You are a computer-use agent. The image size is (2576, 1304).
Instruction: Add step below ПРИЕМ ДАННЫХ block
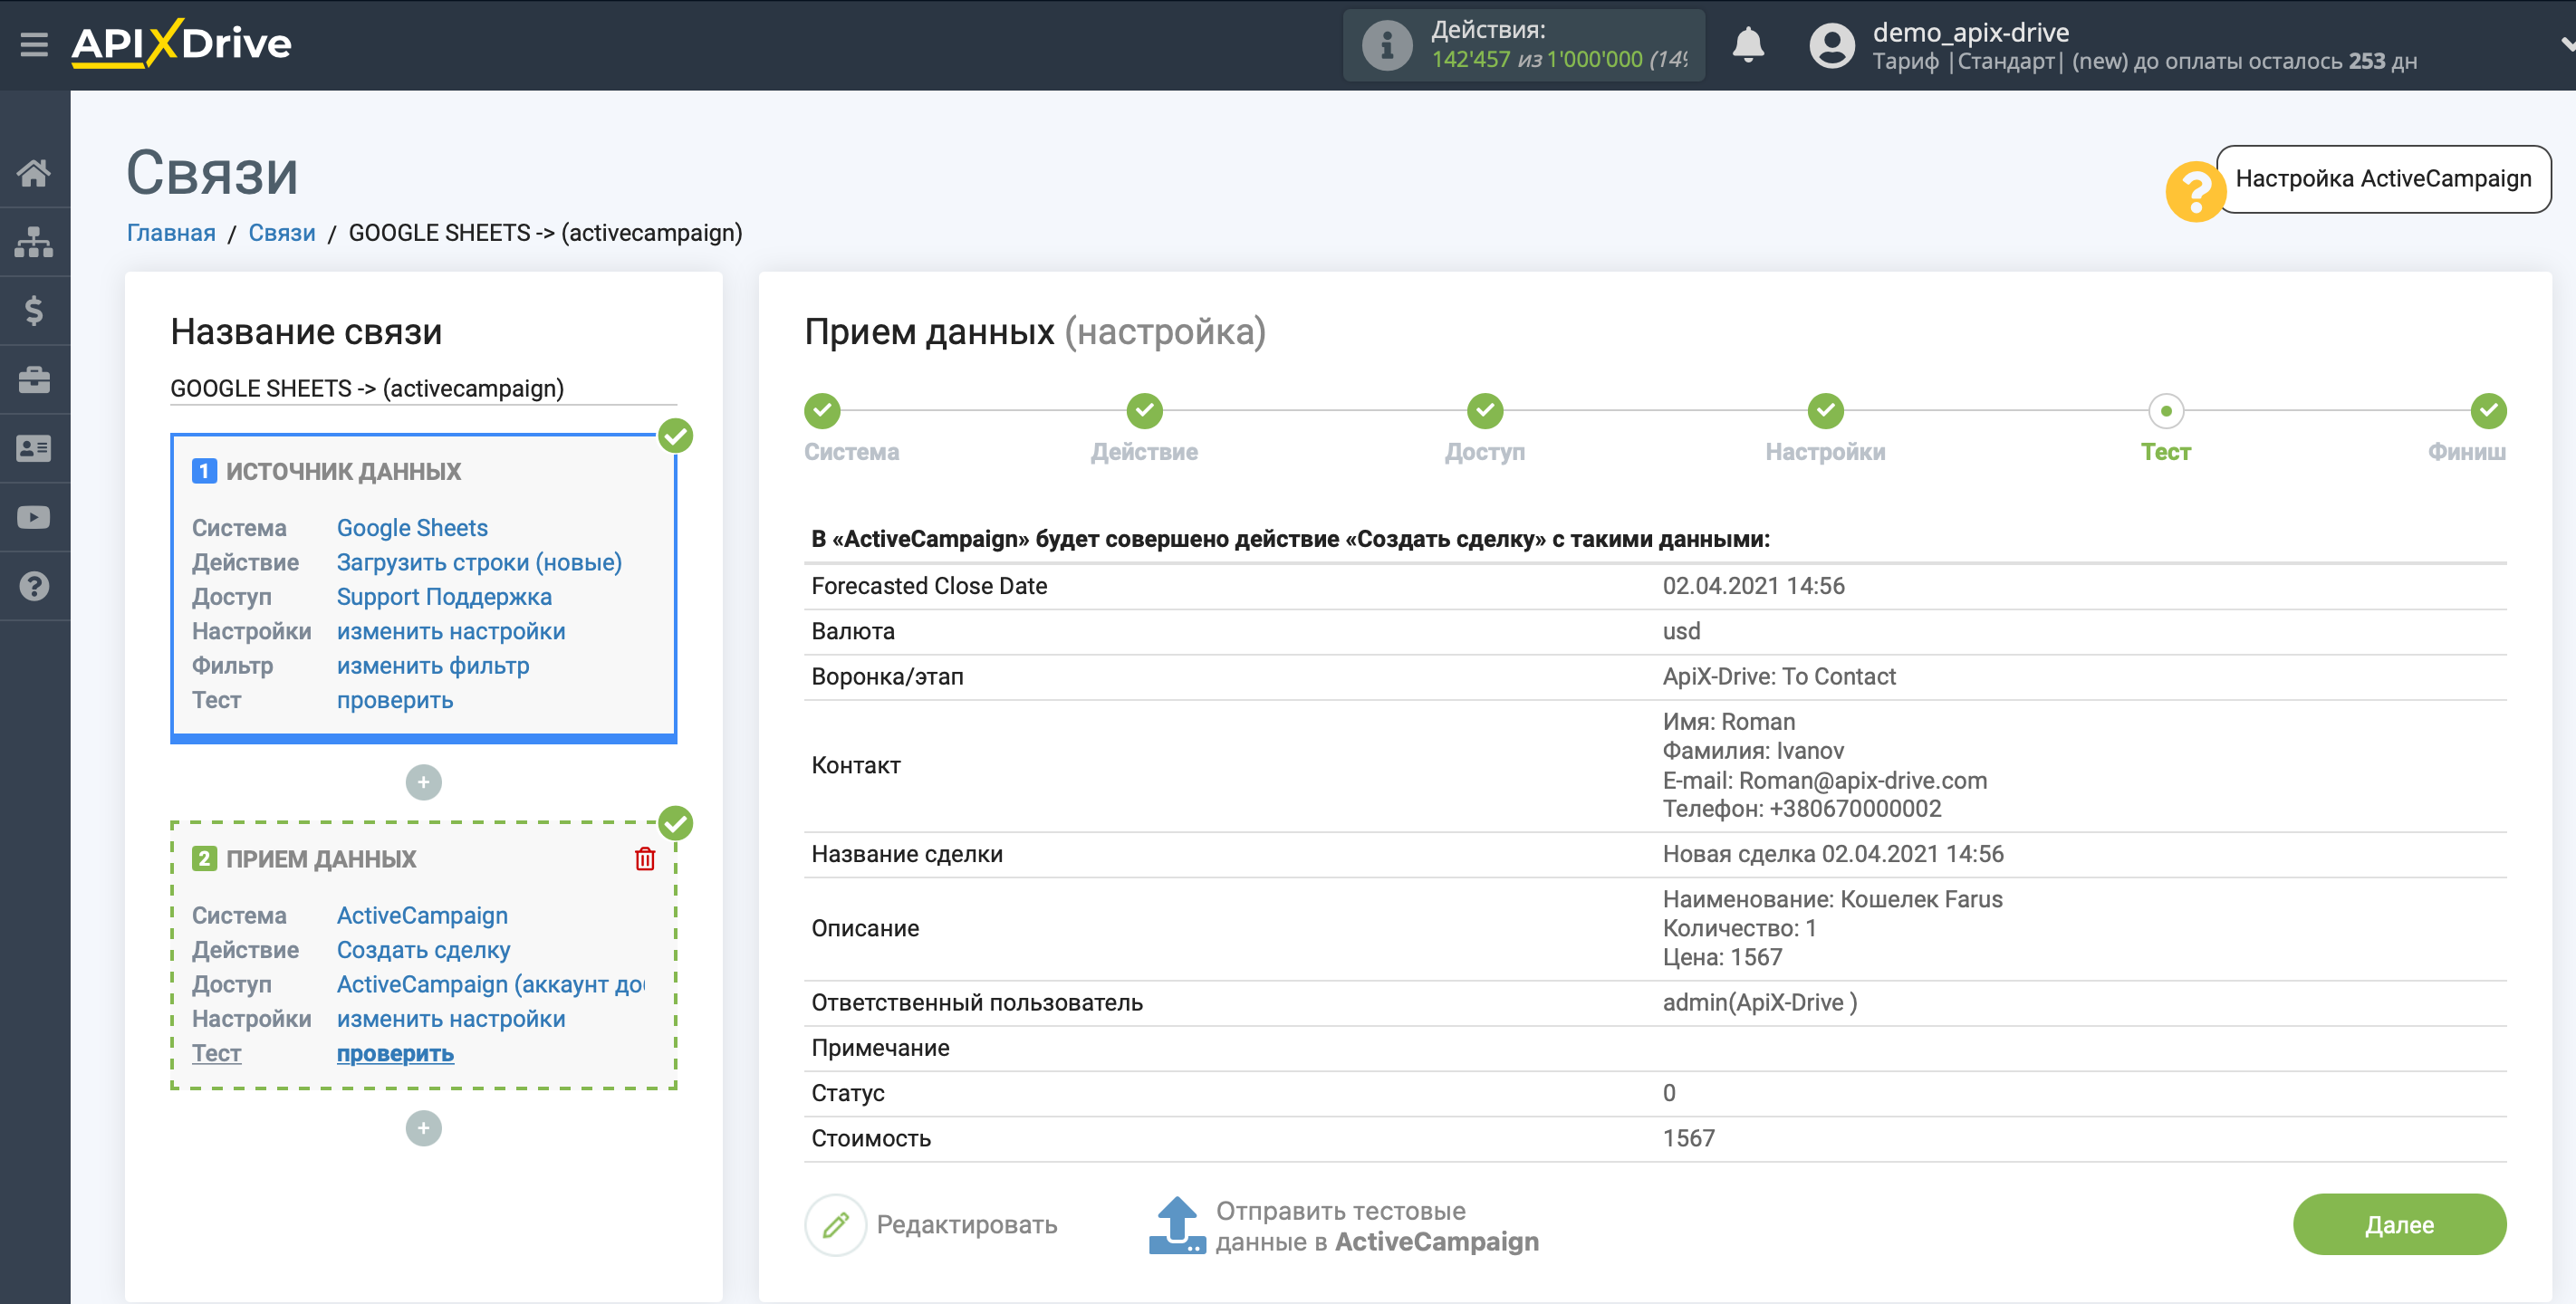click(423, 1129)
